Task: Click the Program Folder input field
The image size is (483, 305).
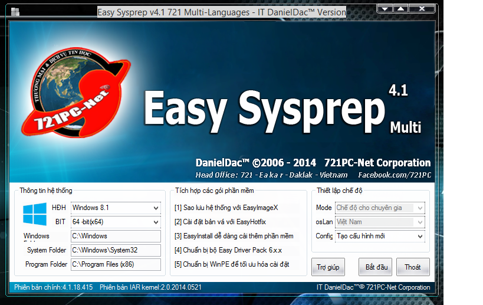Action: 116,265
